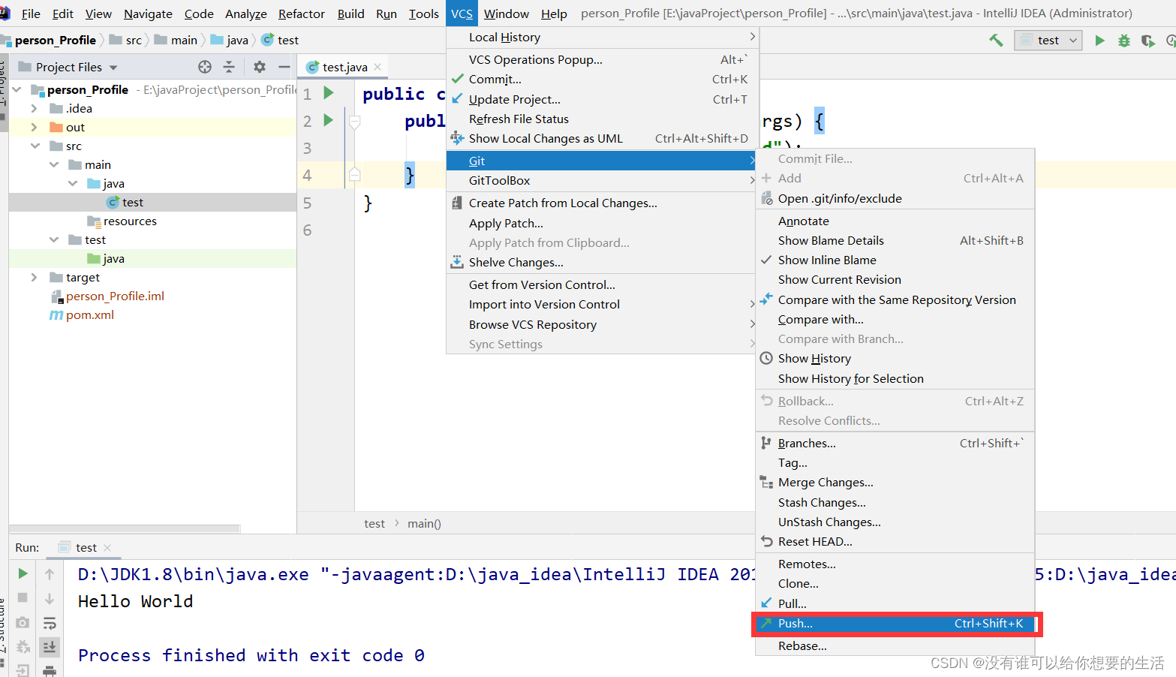
Task: Click the up stack trace arrow
Action: (x=50, y=573)
